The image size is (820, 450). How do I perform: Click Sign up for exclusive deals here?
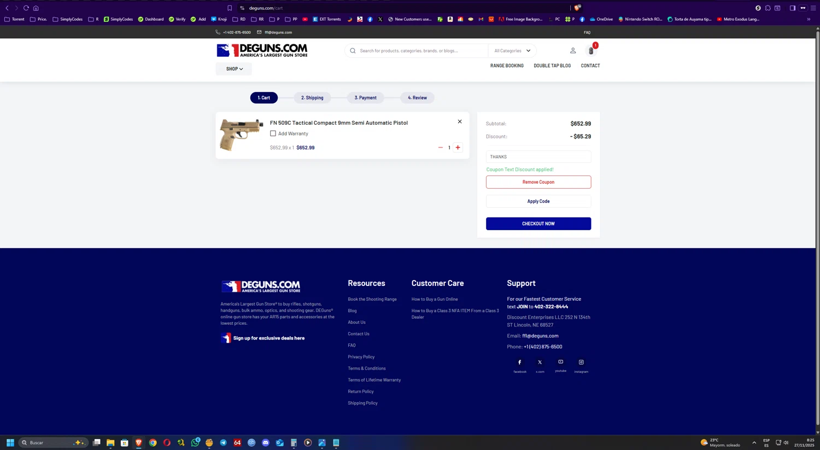(x=269, y=338)
